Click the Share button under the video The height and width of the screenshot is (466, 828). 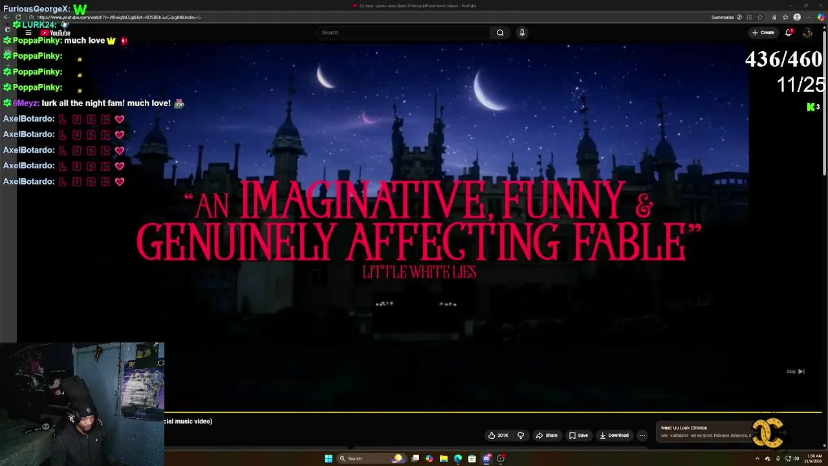click(x=547, y=436)
